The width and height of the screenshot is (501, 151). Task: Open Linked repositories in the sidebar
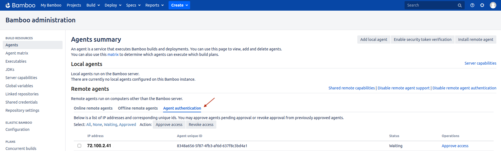point(22,94)
